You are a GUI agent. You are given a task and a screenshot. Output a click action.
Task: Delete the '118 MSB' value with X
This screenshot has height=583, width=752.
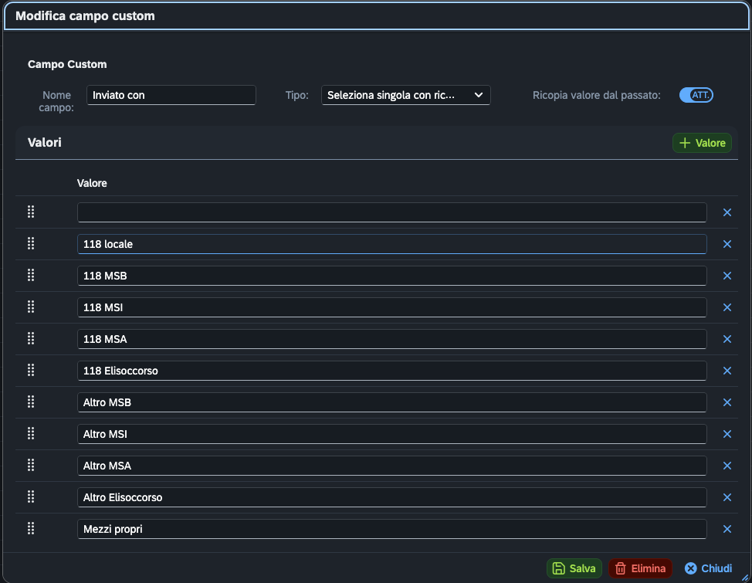pyautogui.click(x=727, y=276)
